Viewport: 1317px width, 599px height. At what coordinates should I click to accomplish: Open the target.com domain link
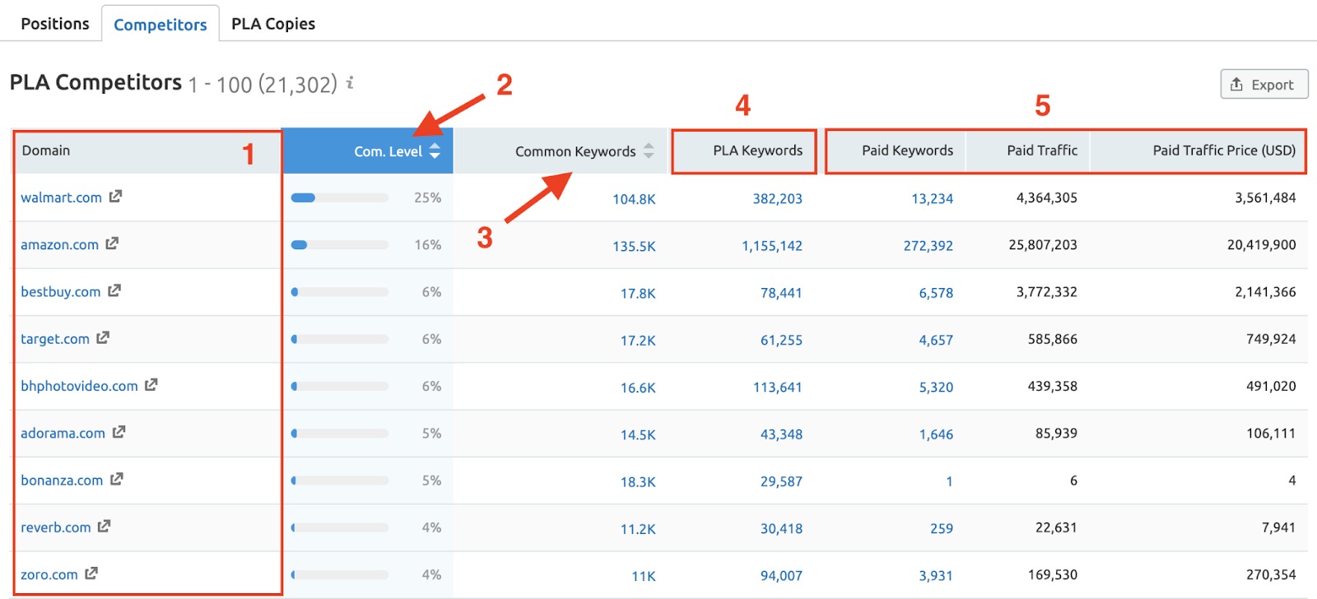coord(55,338)
